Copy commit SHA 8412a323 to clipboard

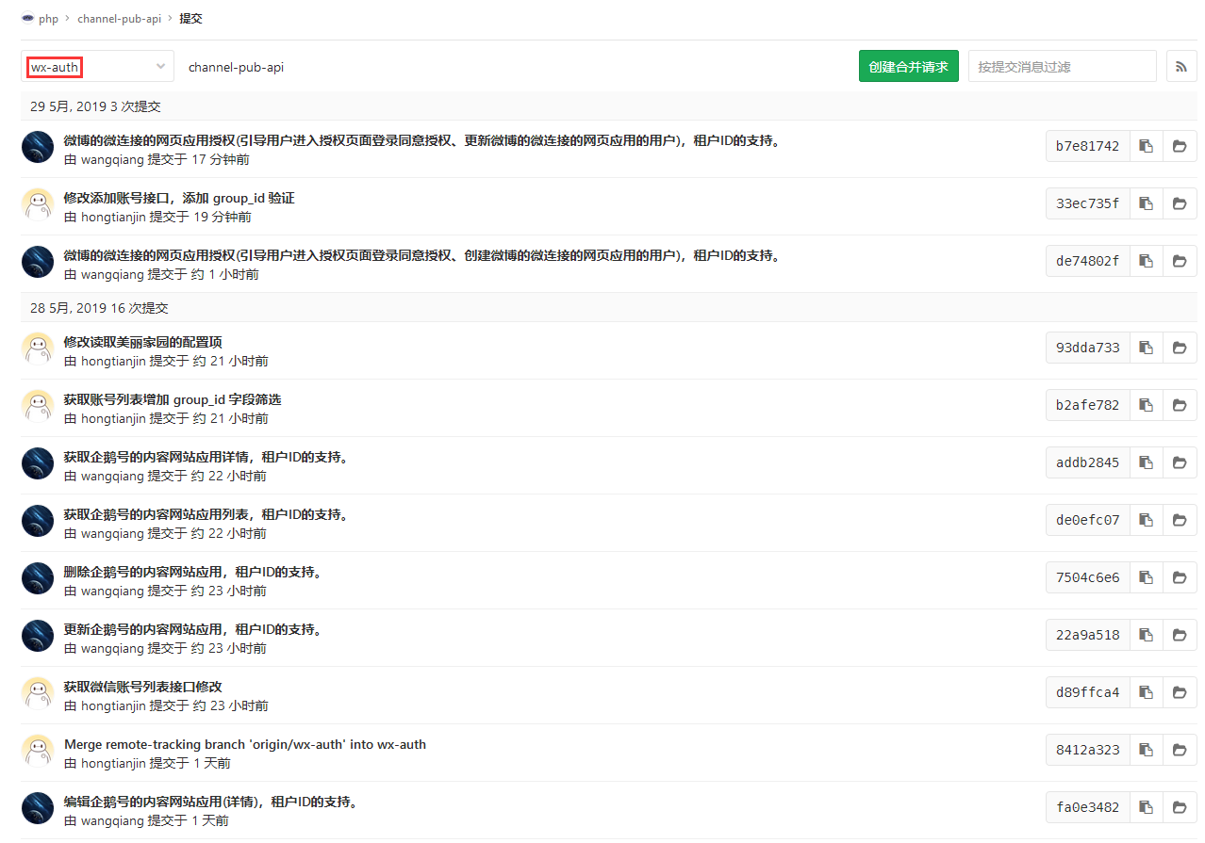point(1146,750)
